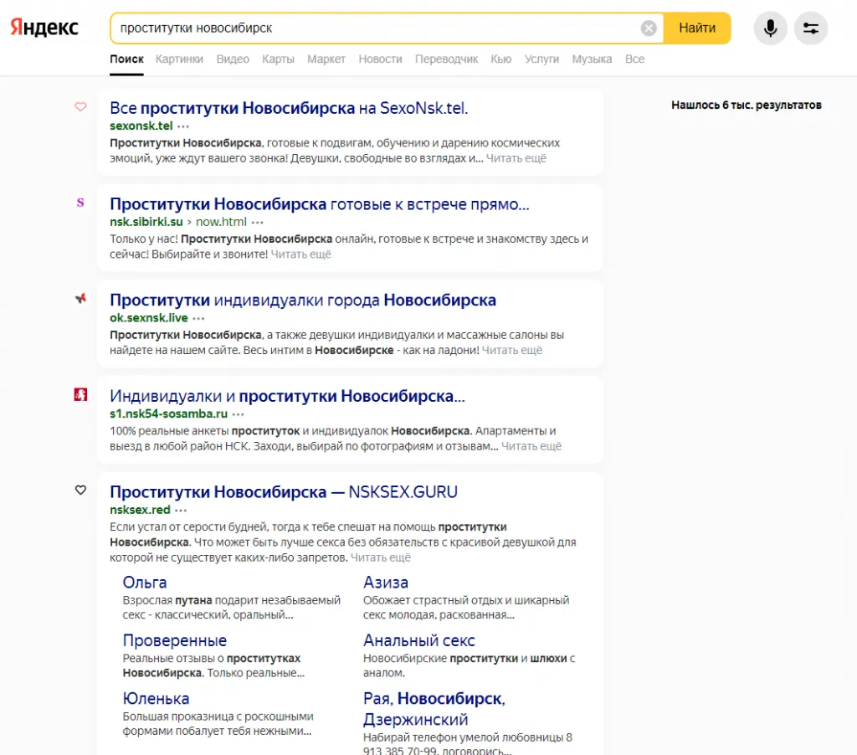Click the black heart favicon of nsksex.red
This screenshot has height=755, width=857.
click(x=80, y=490)
